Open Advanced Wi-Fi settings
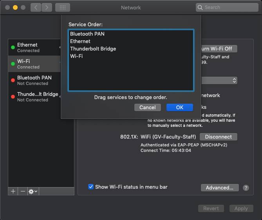The image size is (262, 220). tap(219, 188)
